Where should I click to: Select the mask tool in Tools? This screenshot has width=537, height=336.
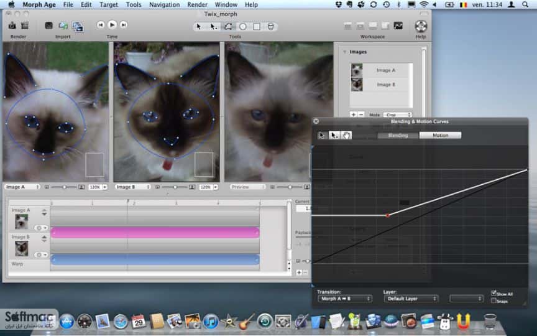point(270,26)
